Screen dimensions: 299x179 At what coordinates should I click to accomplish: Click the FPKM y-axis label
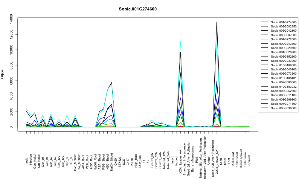[x=3, y=74]
